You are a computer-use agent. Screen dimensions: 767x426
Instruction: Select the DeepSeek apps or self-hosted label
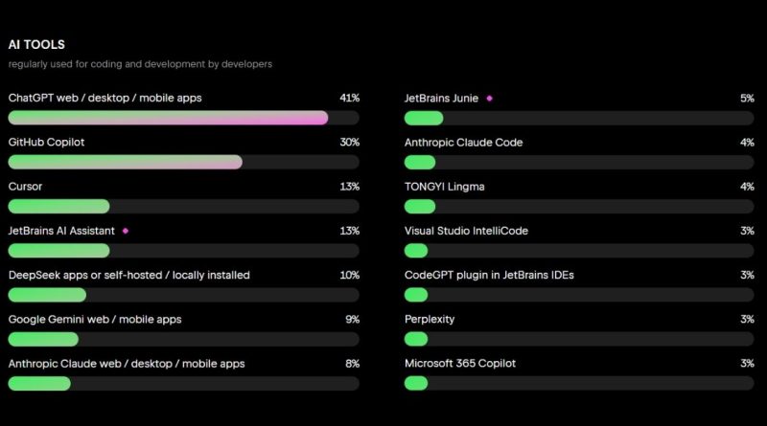pyautogui.click(x=128, y=275)
